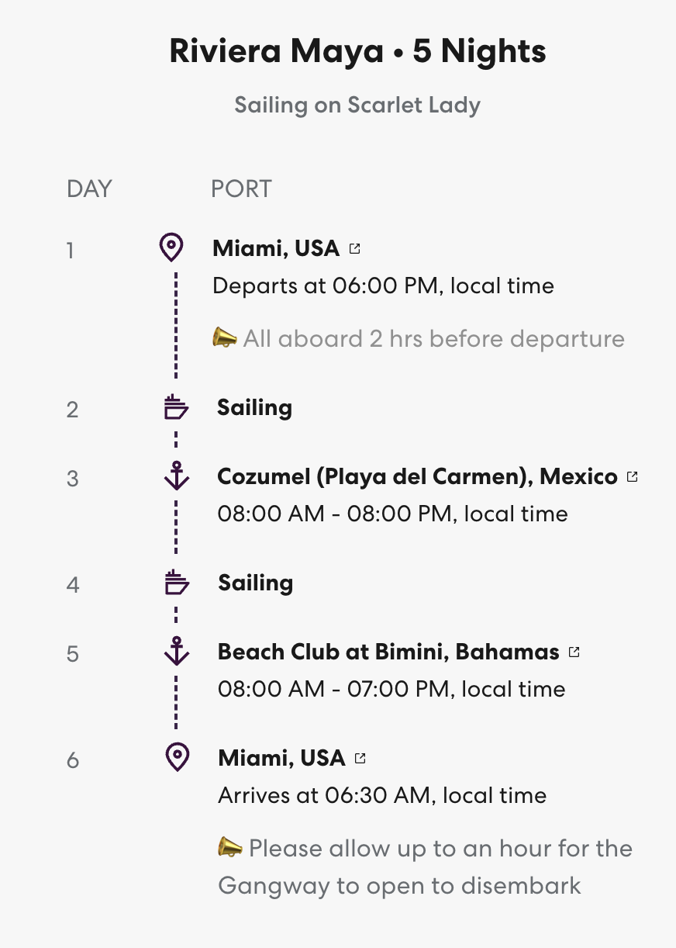Click the Sailing on Scarlet Lady subtitle
The width and height of the screenshot is (676, 948).
point(357,105)
